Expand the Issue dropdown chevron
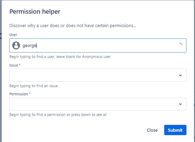 [180, 75]
